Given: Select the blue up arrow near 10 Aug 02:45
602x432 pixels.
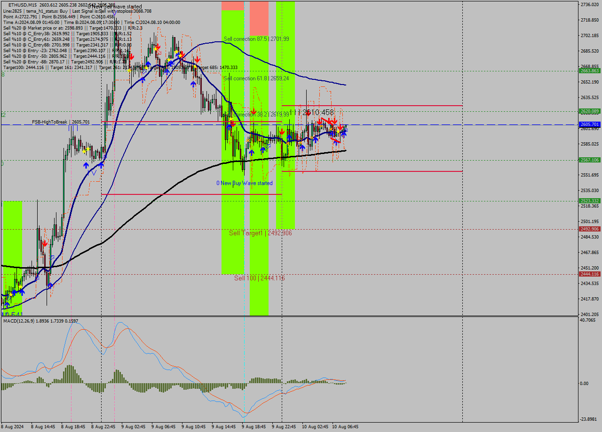Looking at the screenshot, I should (x=315, y=139).
